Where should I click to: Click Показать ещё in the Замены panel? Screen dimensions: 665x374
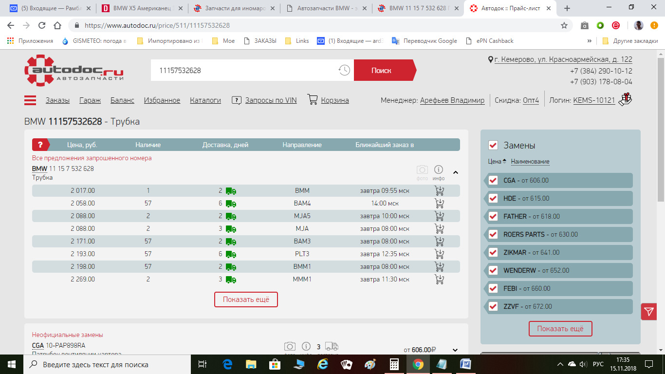click(x=560, y=329)
